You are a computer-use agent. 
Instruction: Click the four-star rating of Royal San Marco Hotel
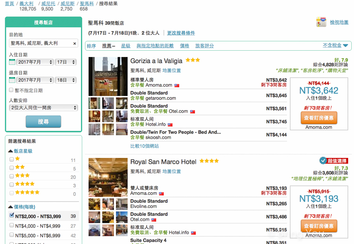209,161
